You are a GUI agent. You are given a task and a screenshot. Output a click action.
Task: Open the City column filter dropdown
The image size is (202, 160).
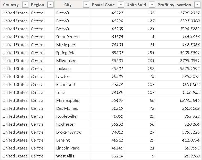[86, 5]
